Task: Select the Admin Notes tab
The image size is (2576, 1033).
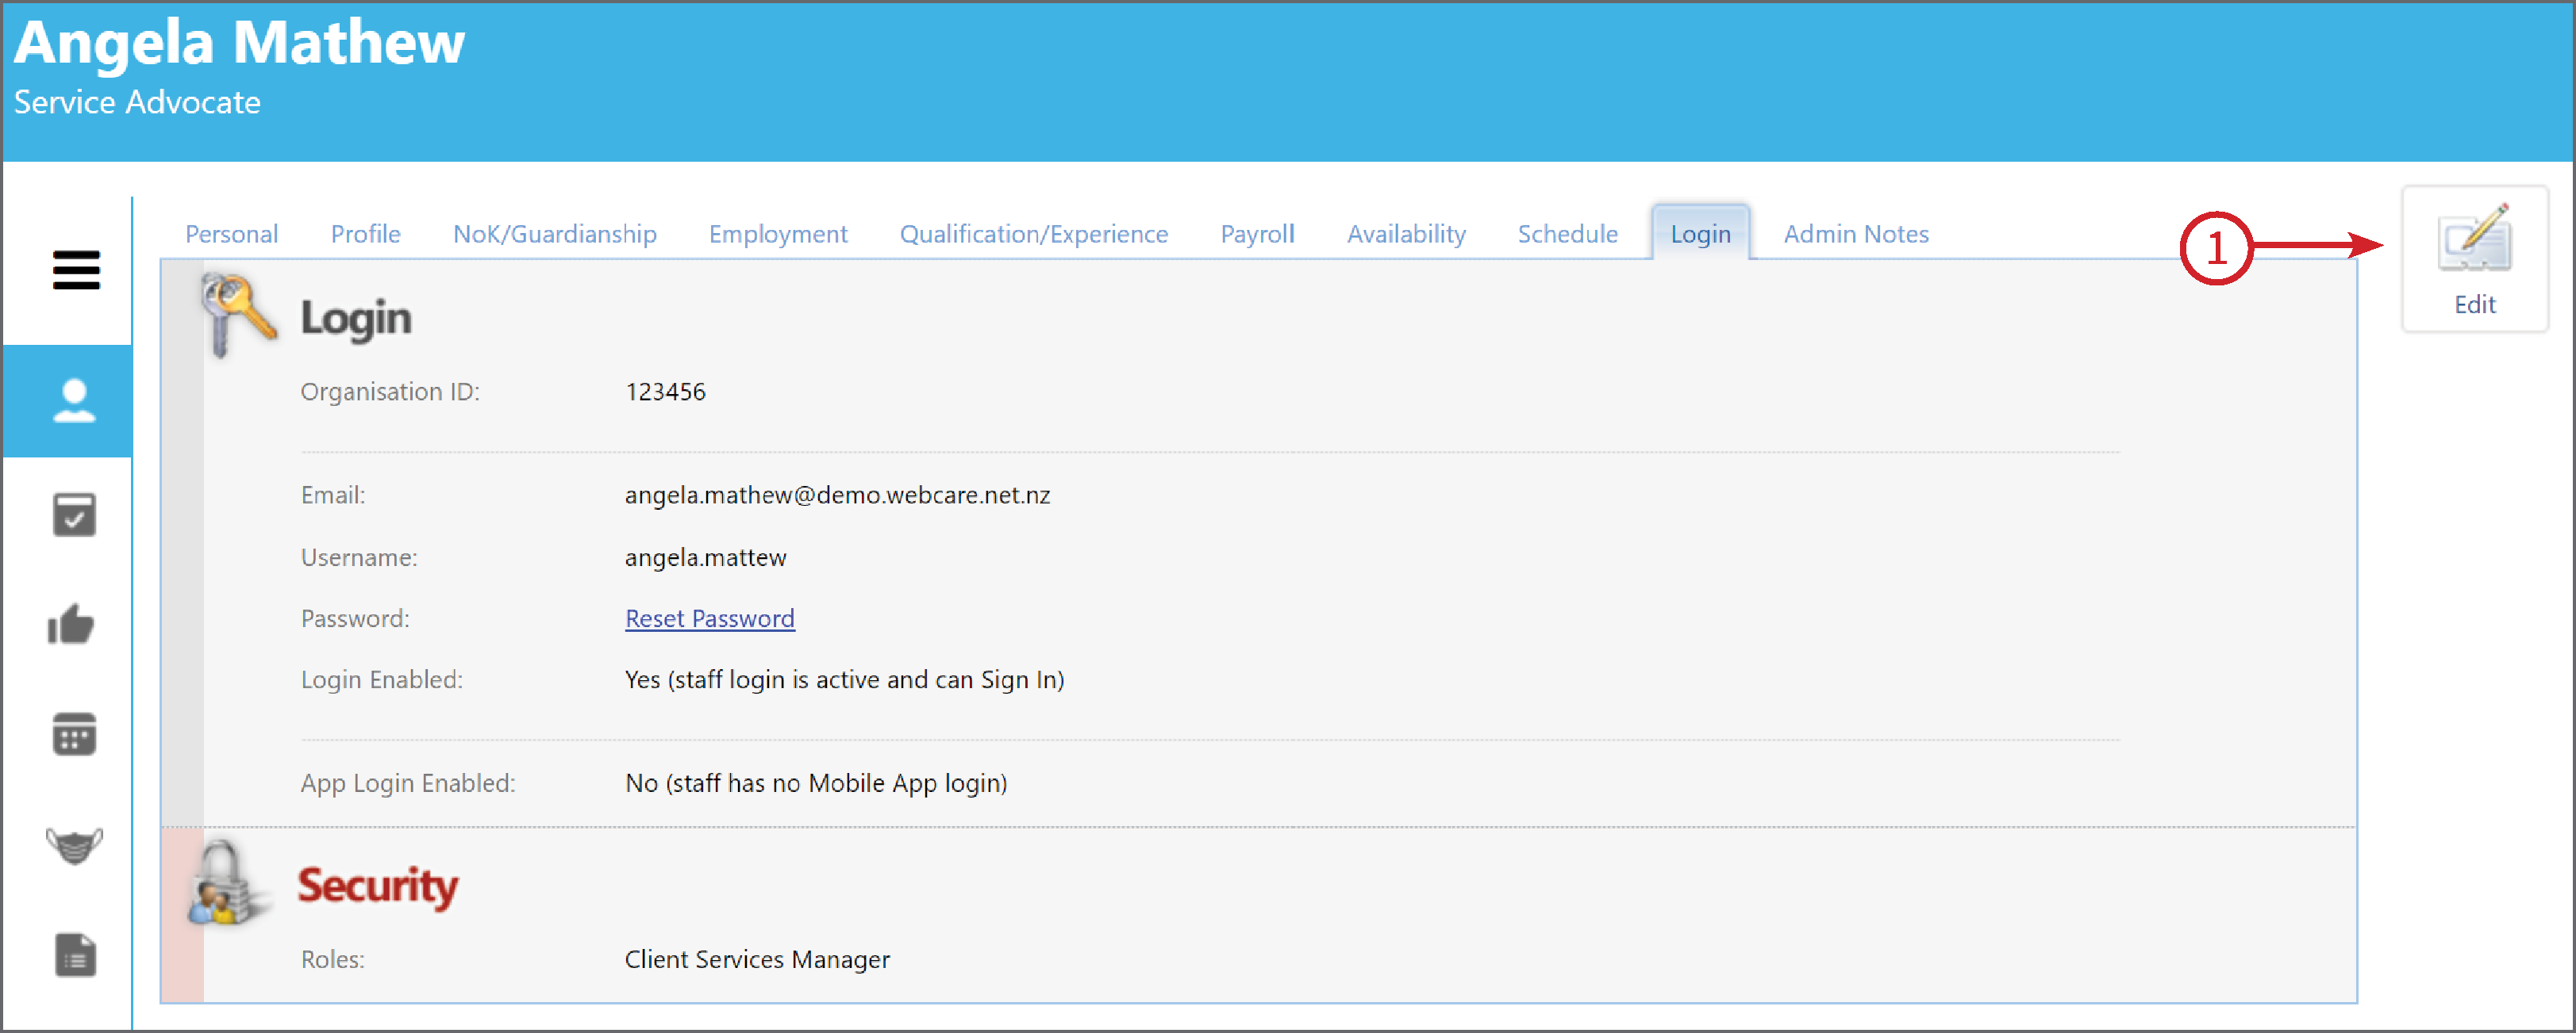Action: pyautogui.click(x=1856, y=234)
